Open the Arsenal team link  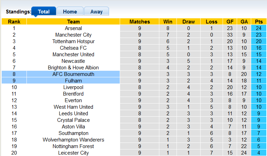pyautogui.click(x=73, y=28)
